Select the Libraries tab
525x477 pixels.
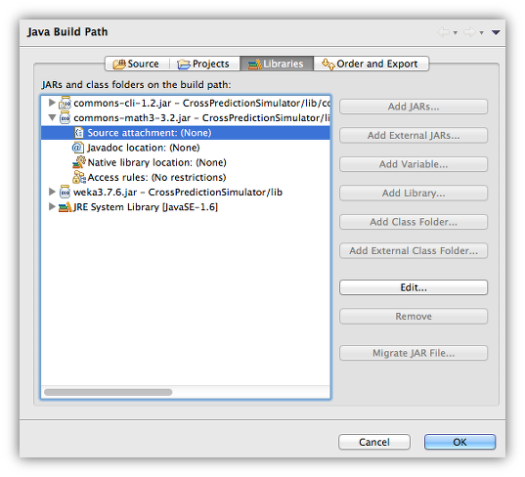pos(277,64)
